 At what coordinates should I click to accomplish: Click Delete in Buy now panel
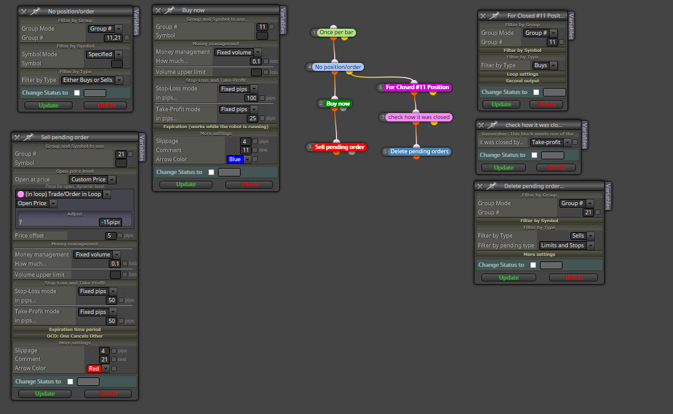(x=249, y=184)
